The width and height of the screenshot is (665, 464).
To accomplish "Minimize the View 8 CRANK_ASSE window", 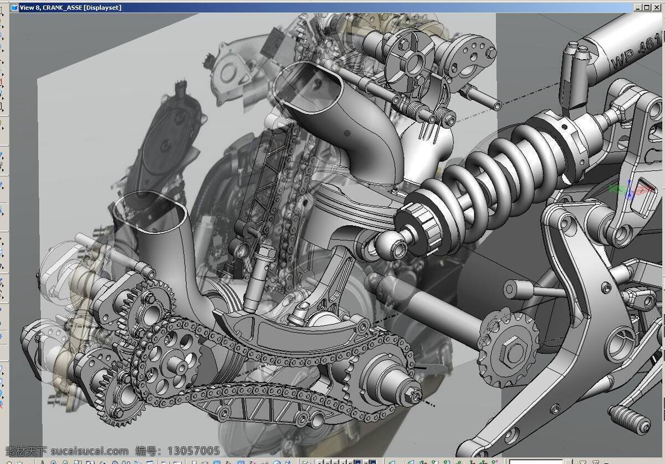I will (639, 8).
